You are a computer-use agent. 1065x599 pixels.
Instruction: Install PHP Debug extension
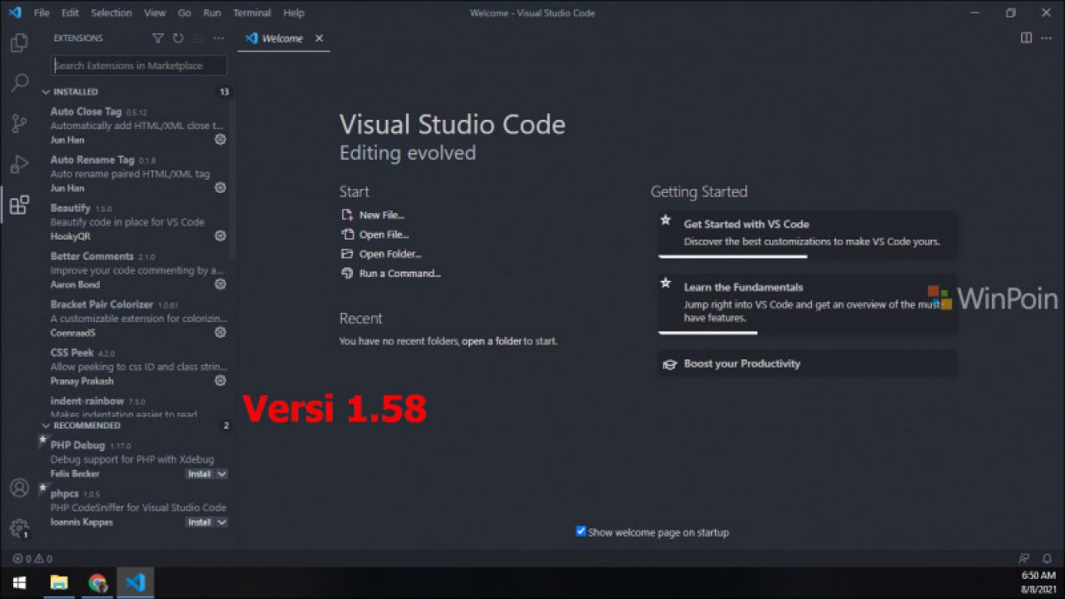click(200, 474)
